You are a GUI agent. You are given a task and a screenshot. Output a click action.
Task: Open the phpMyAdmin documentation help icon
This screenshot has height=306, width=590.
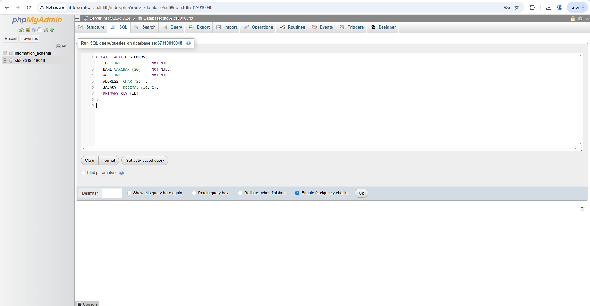34,30
